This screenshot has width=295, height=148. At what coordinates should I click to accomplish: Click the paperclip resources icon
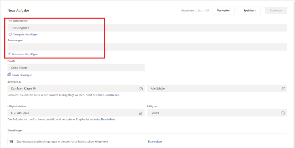click(x=9, y=54)
